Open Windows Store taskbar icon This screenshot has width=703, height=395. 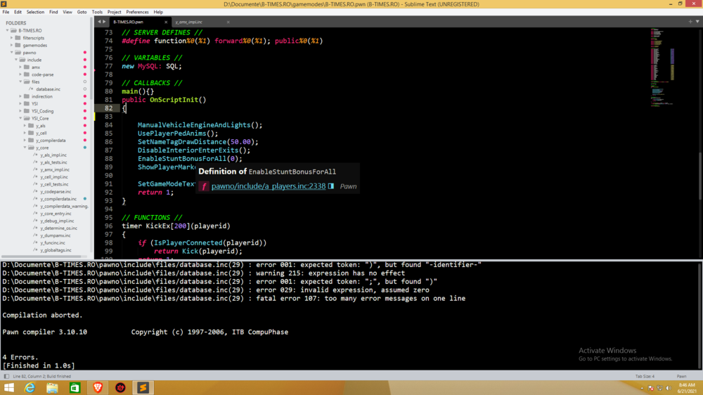75,388
